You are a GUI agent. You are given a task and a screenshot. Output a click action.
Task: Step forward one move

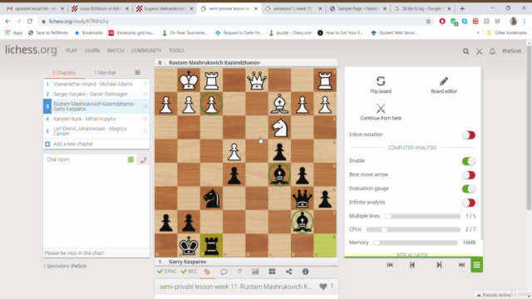coord(439,265)
